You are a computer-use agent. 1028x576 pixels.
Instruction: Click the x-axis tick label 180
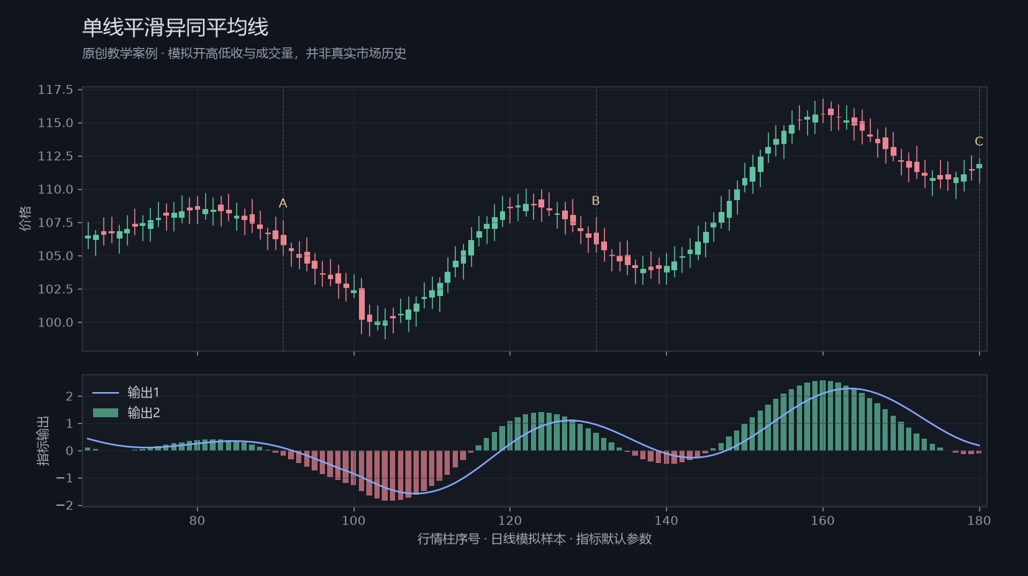click(x=979, y=519)
